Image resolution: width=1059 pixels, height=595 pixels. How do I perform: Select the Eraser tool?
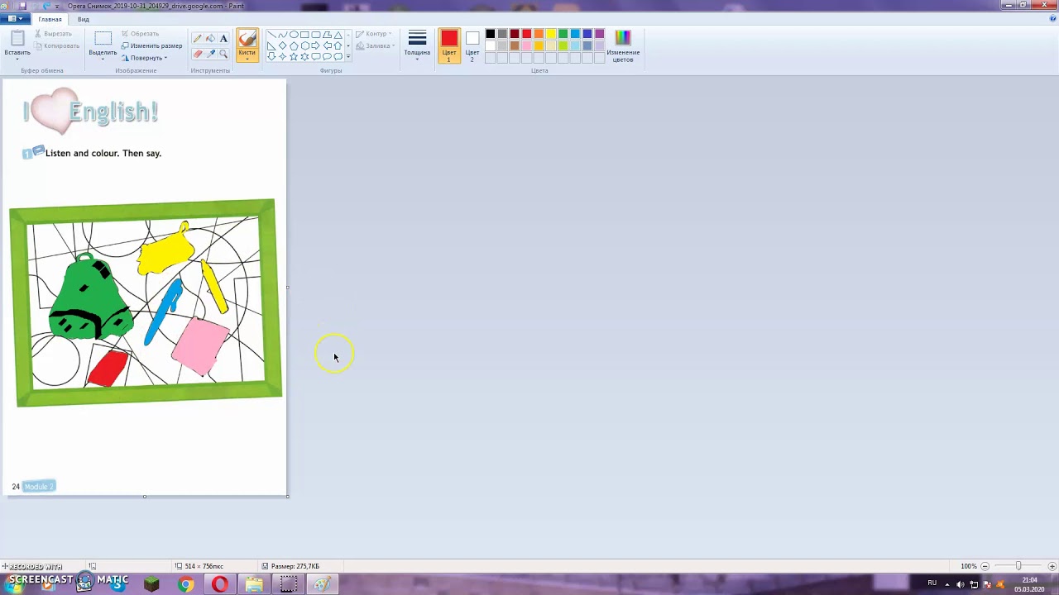(198, 54)
